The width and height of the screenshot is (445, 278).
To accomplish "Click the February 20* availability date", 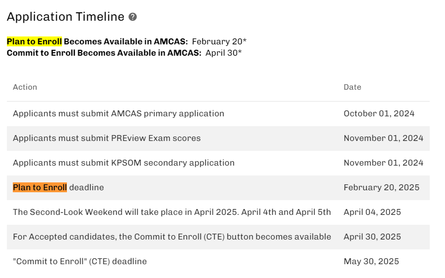I will [219, 41].
